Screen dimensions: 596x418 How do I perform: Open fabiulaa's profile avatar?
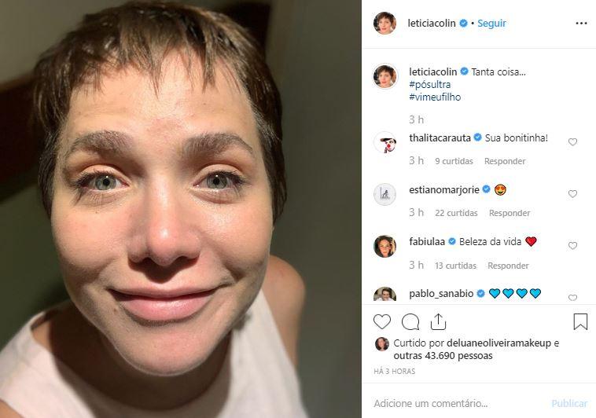click(385, 246)
